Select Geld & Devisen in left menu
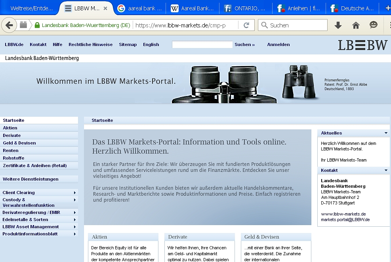Viewport: 391px width, 262px height. coord(39,143)
